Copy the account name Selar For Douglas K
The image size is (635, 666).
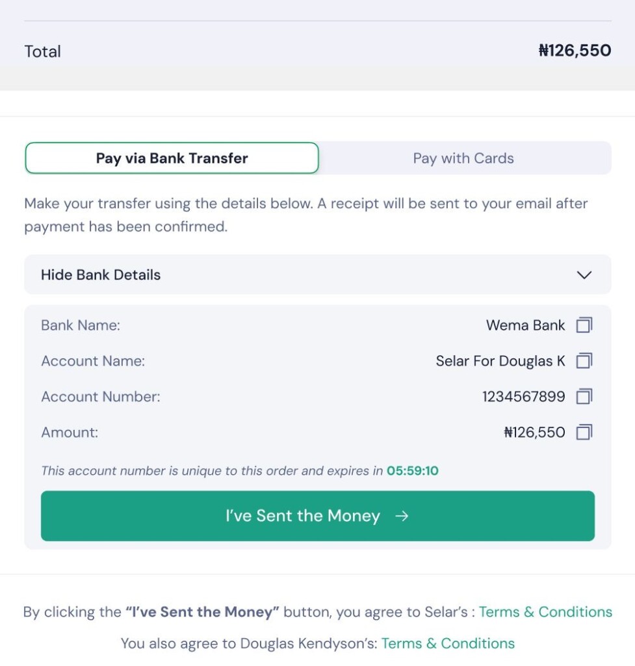coord(584,360)
